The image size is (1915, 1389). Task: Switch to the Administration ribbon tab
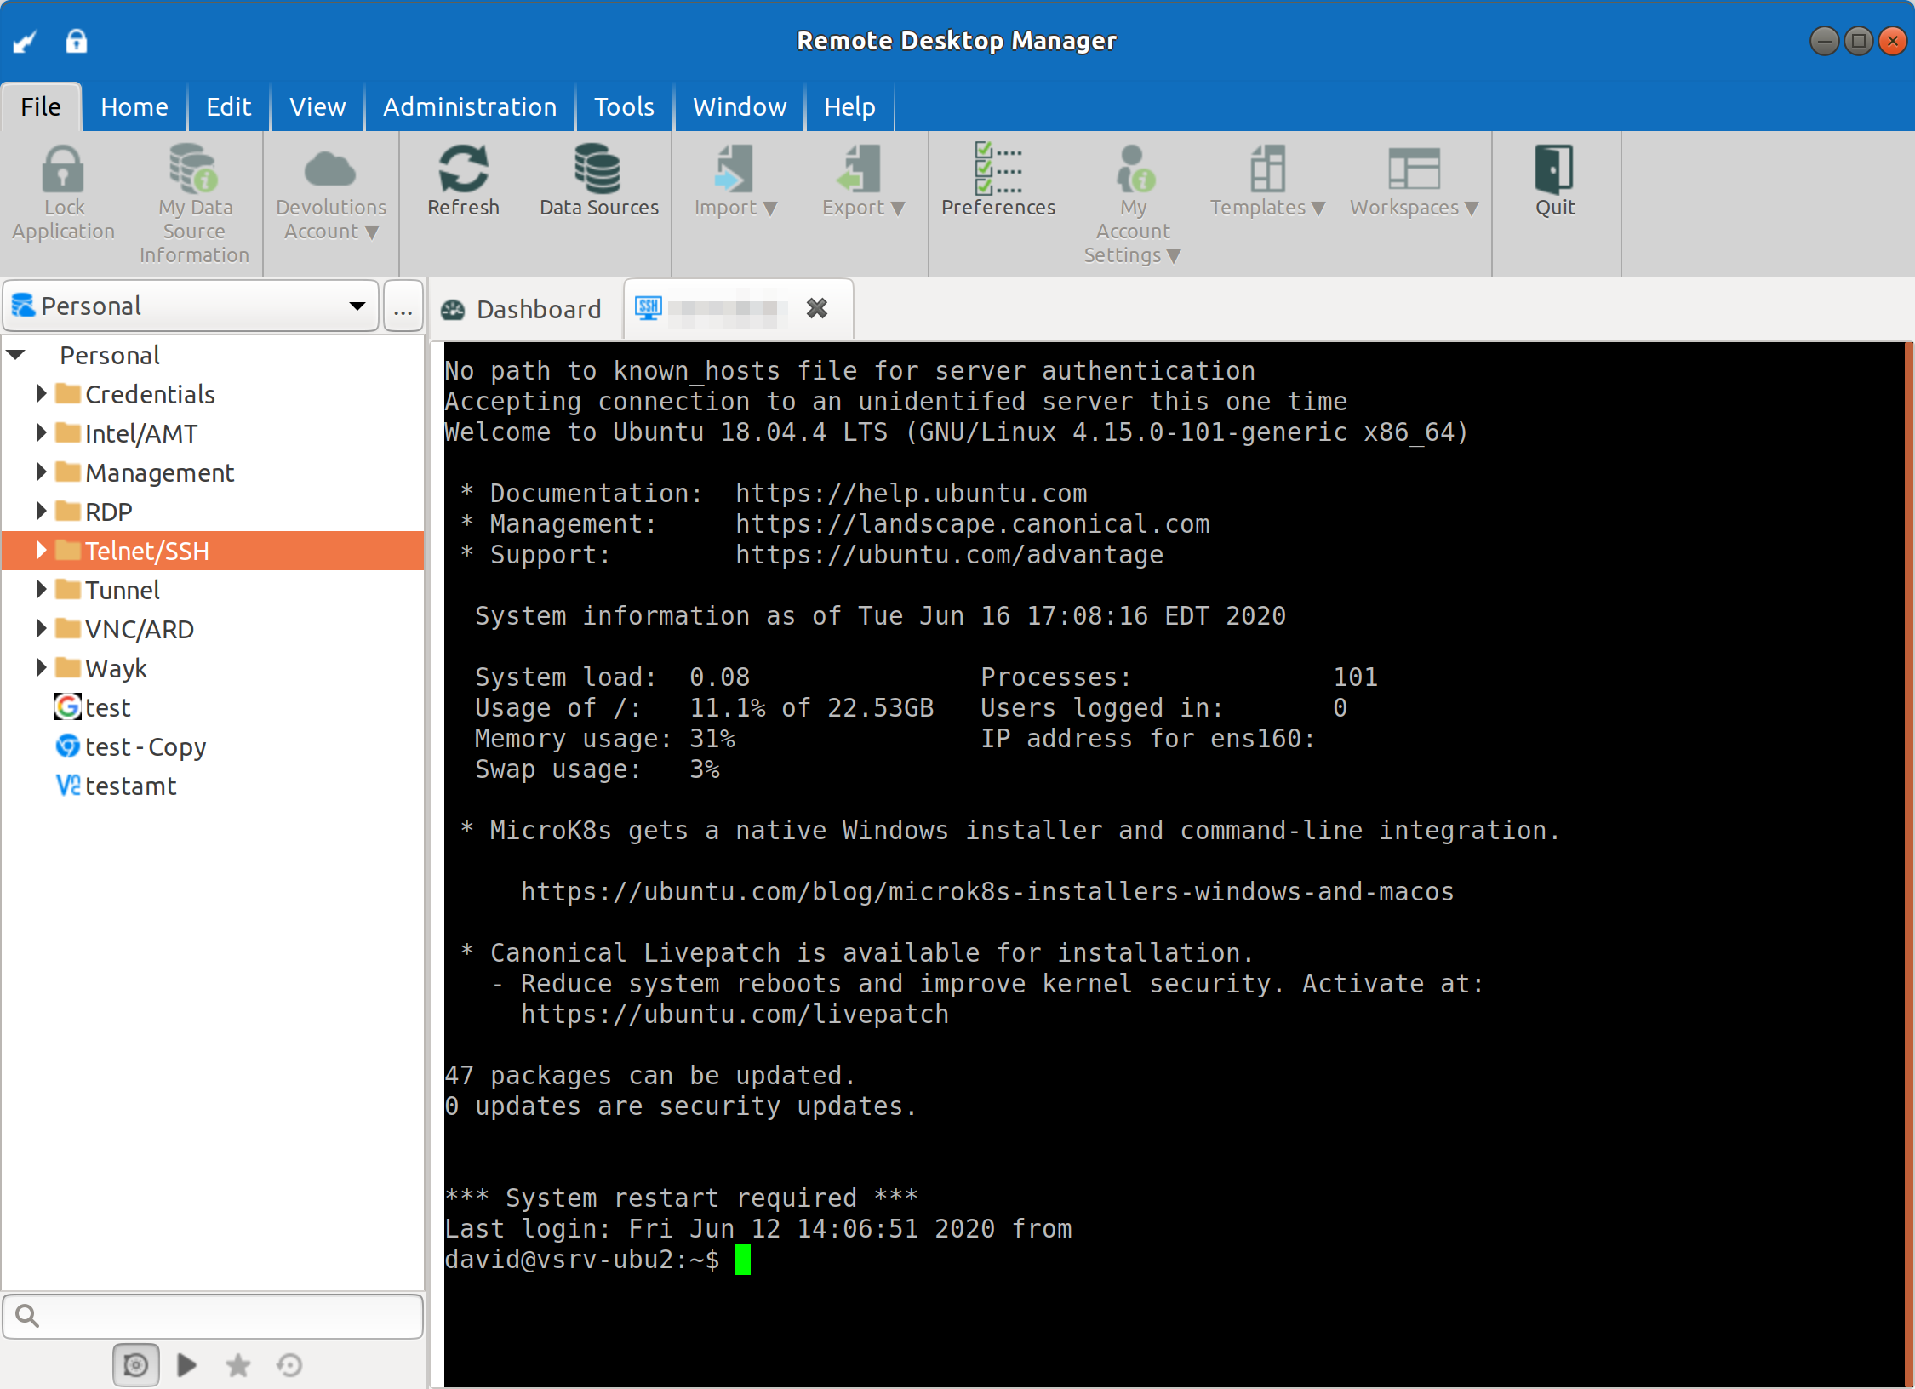click(470, 107)
